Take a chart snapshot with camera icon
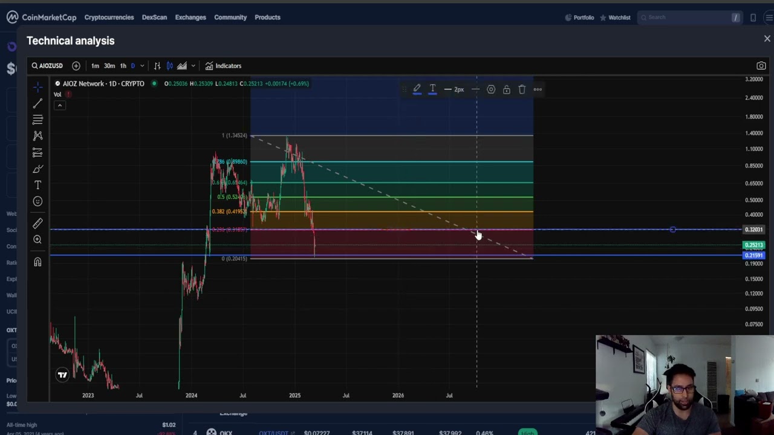This screenshot has width=774, height=435. pyautogui.click(x=761, y=66)
